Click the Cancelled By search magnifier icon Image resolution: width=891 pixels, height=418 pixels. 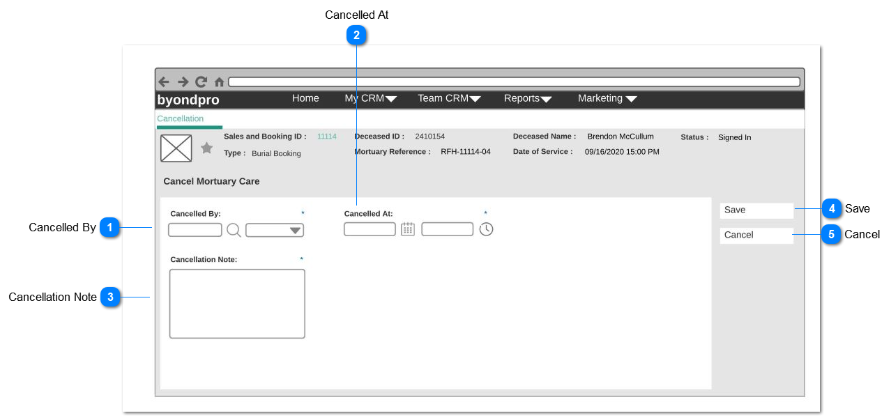point(234,230)
